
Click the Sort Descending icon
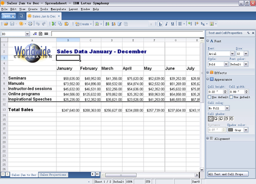(x=113, y=24)
